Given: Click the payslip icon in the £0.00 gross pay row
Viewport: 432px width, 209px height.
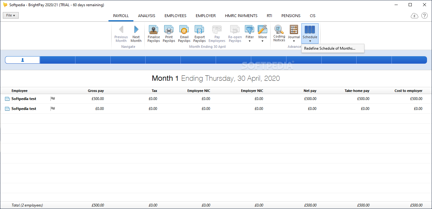Looking at the screenshot, I should [7, 109].
